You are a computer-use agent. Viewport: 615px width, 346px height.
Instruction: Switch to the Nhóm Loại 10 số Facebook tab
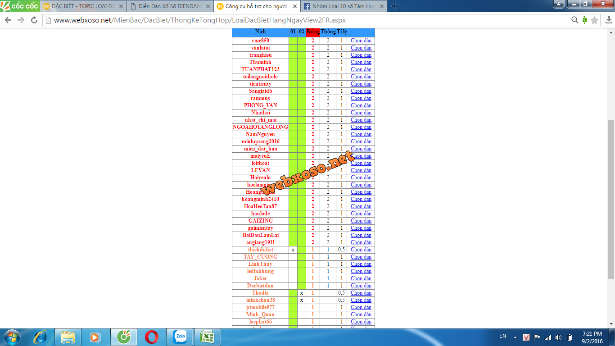click(344, 6)
